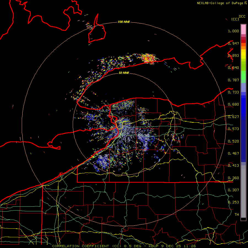
Task: Click the 100 NMI range ring label
Action: point(124,22)
